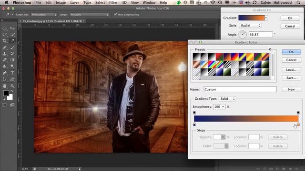Open presets gear menu in Gradient Editor
The image size is (305, 171).
pos(270,49)
